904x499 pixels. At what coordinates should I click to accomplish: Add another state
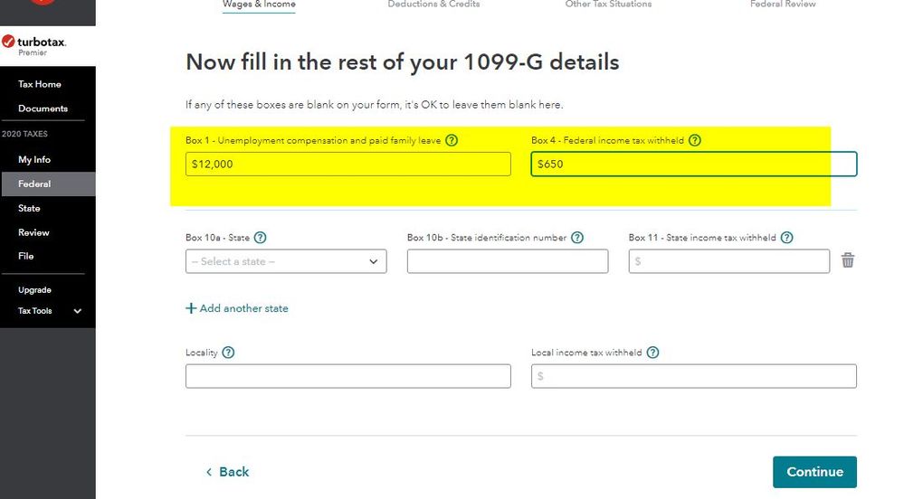pyautogui.click(x=237, y=308)
